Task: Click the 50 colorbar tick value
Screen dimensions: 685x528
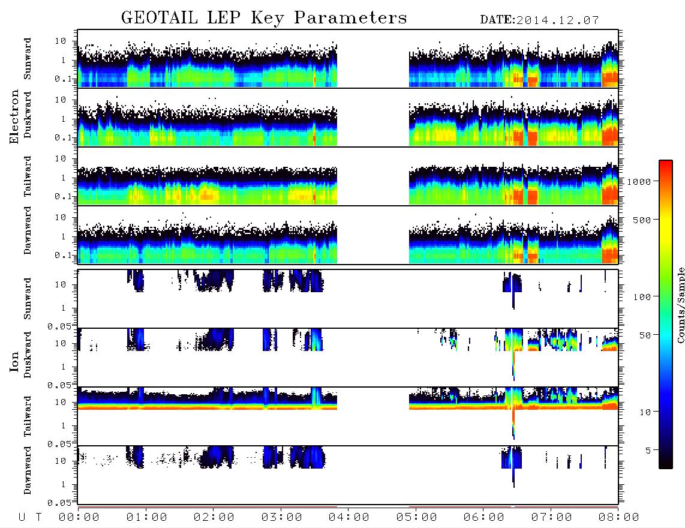Action: coord(645,335)
